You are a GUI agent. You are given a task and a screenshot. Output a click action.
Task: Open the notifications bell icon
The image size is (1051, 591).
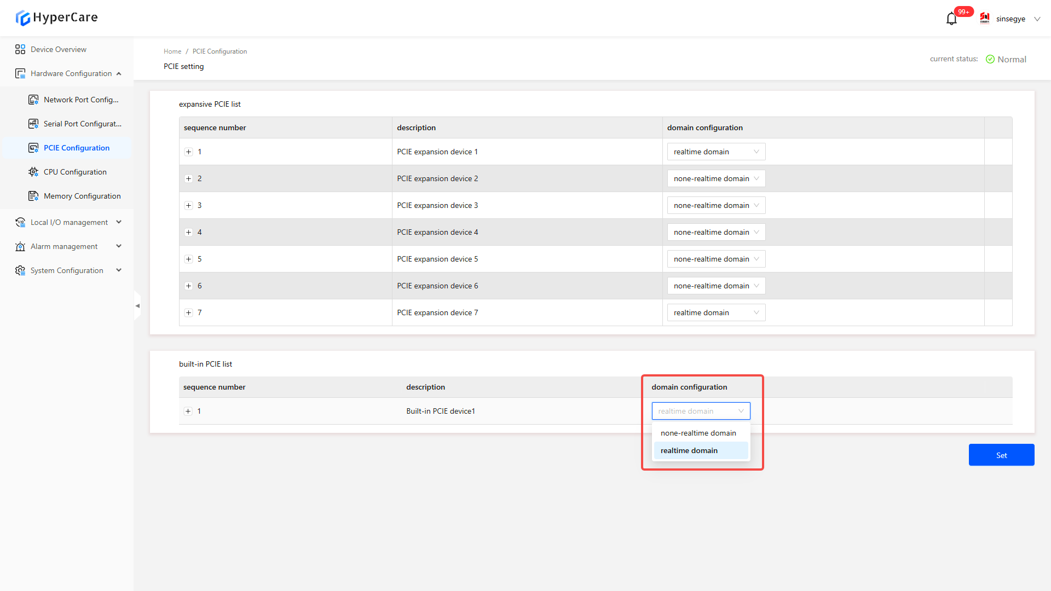coord(951,19)
